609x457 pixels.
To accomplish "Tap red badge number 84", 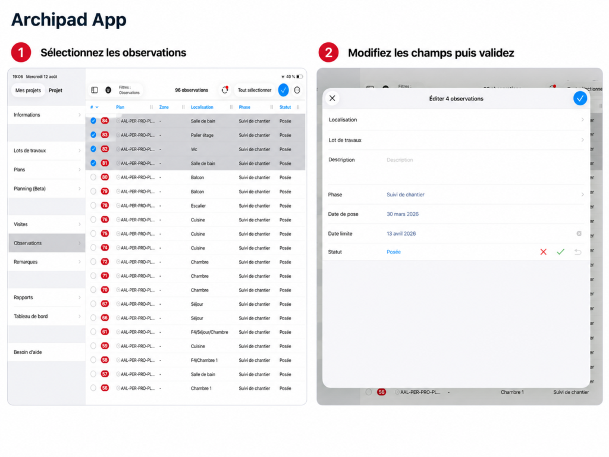I will click(105, 121).
